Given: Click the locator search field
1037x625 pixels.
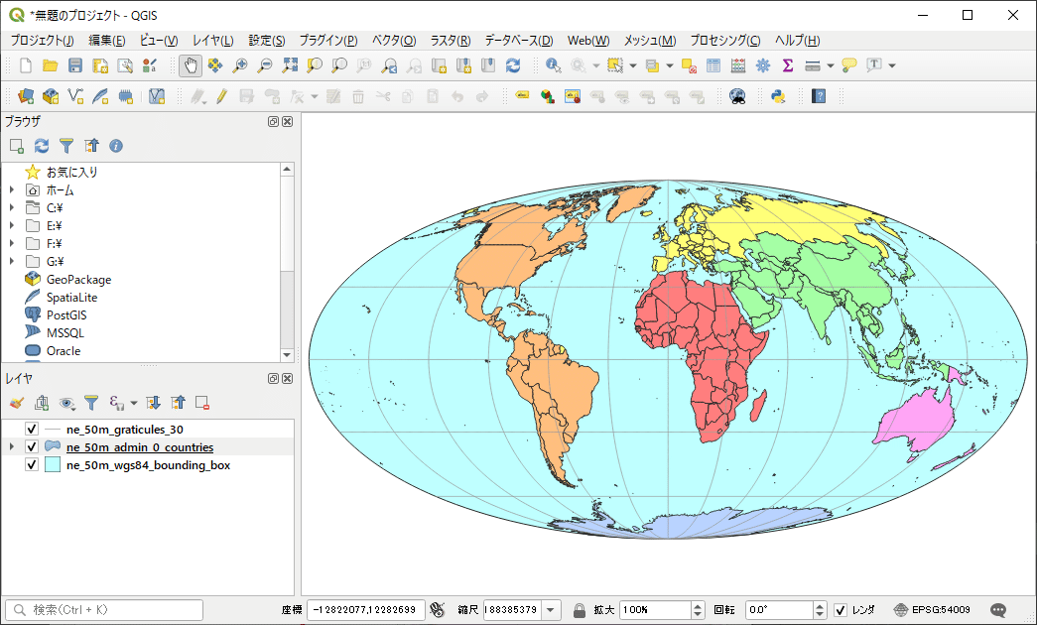Looking at the screenshot, I should pos(99,609).
